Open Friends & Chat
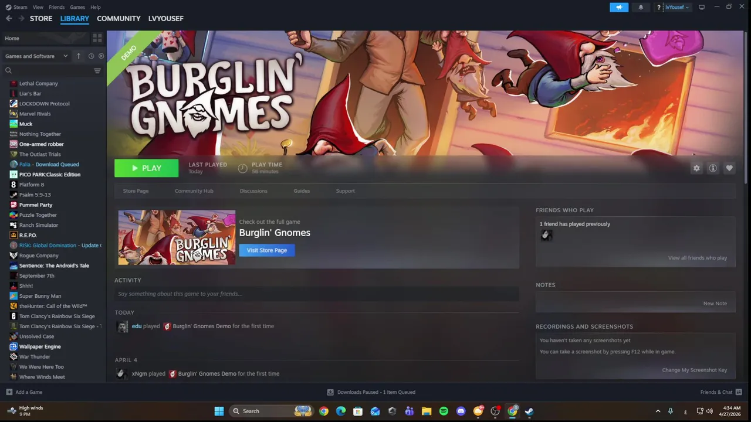The image size is (751, 422). coord(721,392)
